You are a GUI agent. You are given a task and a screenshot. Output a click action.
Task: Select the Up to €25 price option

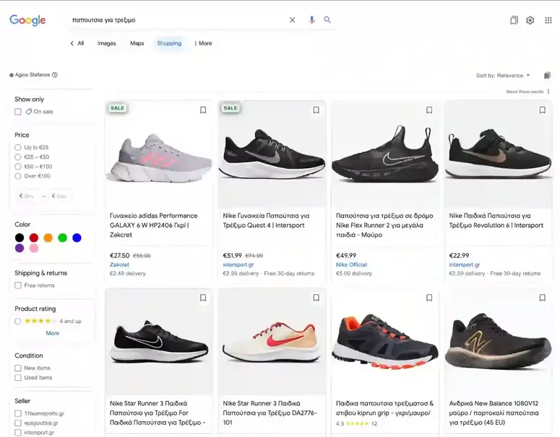click(18, 147)
